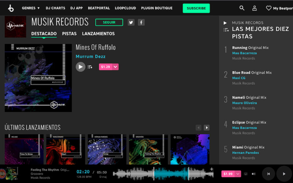Viewport: 293px width, 183px height.
Task: Expand the $1.29 price dropdown arrow
Action: pos(115,67)
